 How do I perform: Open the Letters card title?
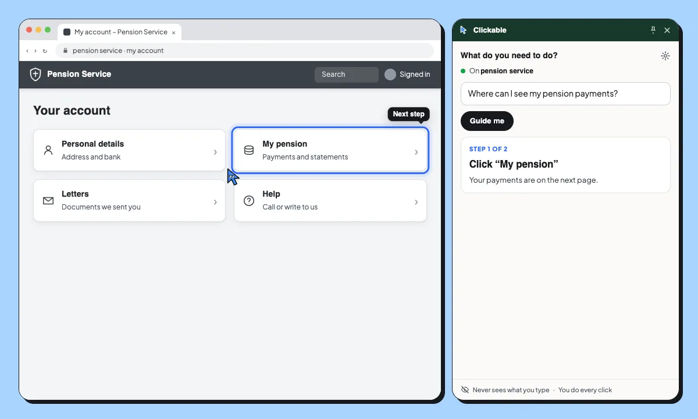pos(75,194)
